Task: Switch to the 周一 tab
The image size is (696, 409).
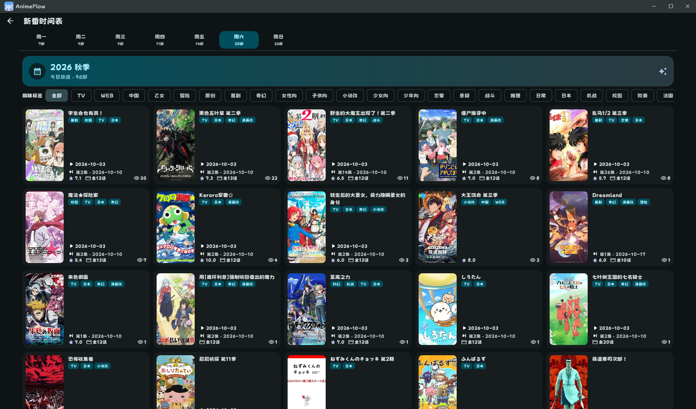Action: [x=41, y=40]
